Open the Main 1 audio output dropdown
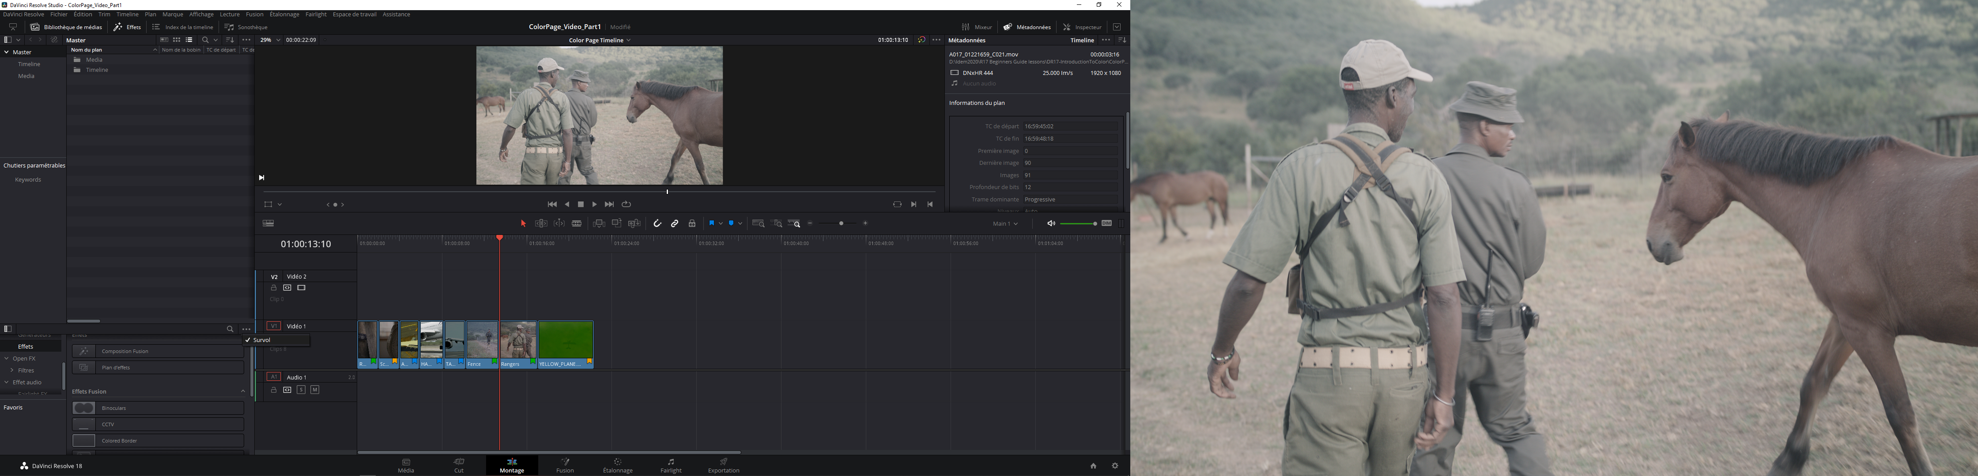 1005,224
